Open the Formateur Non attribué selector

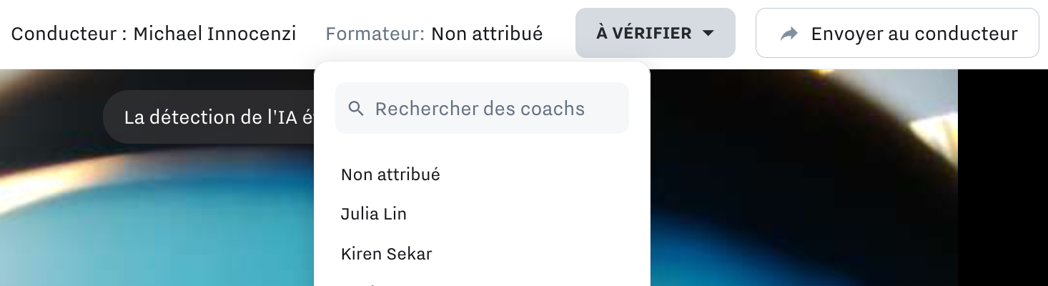pyautogui.click(x=487, y=34)
